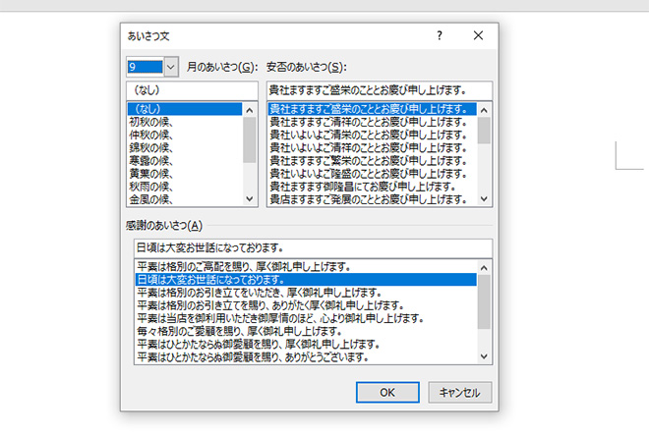The height and width of the screenshot is (434, 649).
Task: Open the month number dropdown
Action: click(x=170, y=67)
